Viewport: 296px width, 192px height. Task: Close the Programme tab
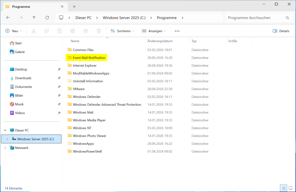tap(62, 6)
